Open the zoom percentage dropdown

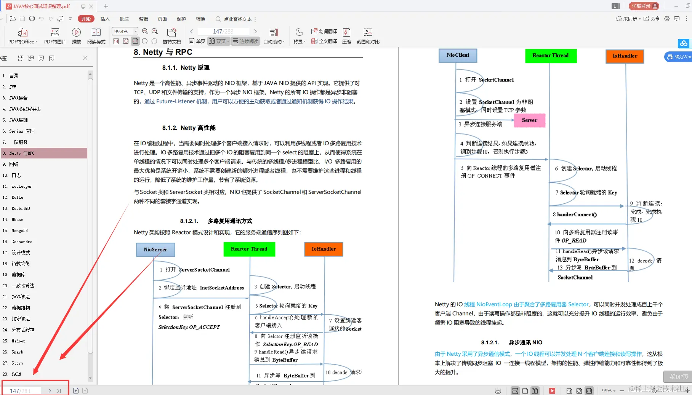click(135, 31)
